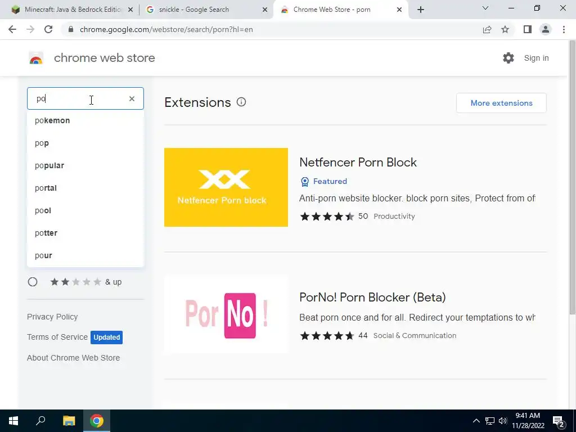Open the tab search chevron
This screenshot has height=432, width=576.
(x=485, y=8)
